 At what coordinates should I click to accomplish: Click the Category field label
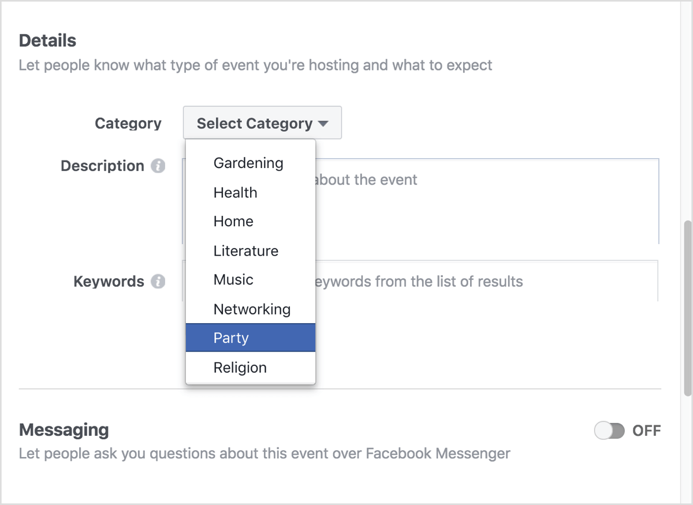[128, 124]
